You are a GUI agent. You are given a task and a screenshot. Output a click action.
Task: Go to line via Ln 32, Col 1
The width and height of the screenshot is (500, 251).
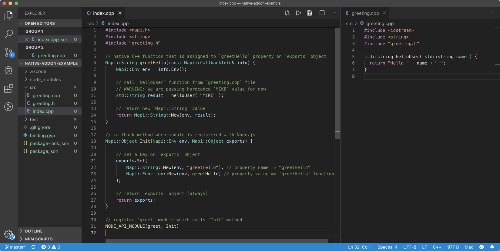point(360,247)
